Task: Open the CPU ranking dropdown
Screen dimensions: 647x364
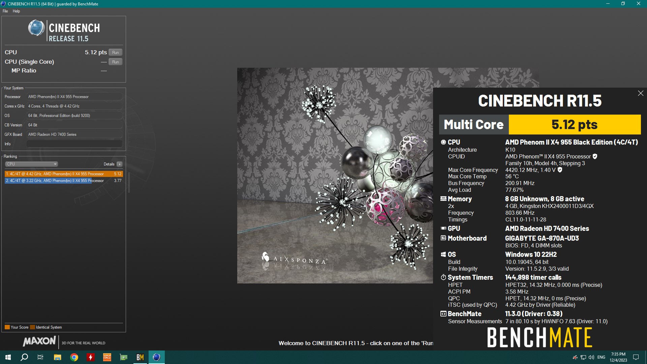Action: (31, 164)
